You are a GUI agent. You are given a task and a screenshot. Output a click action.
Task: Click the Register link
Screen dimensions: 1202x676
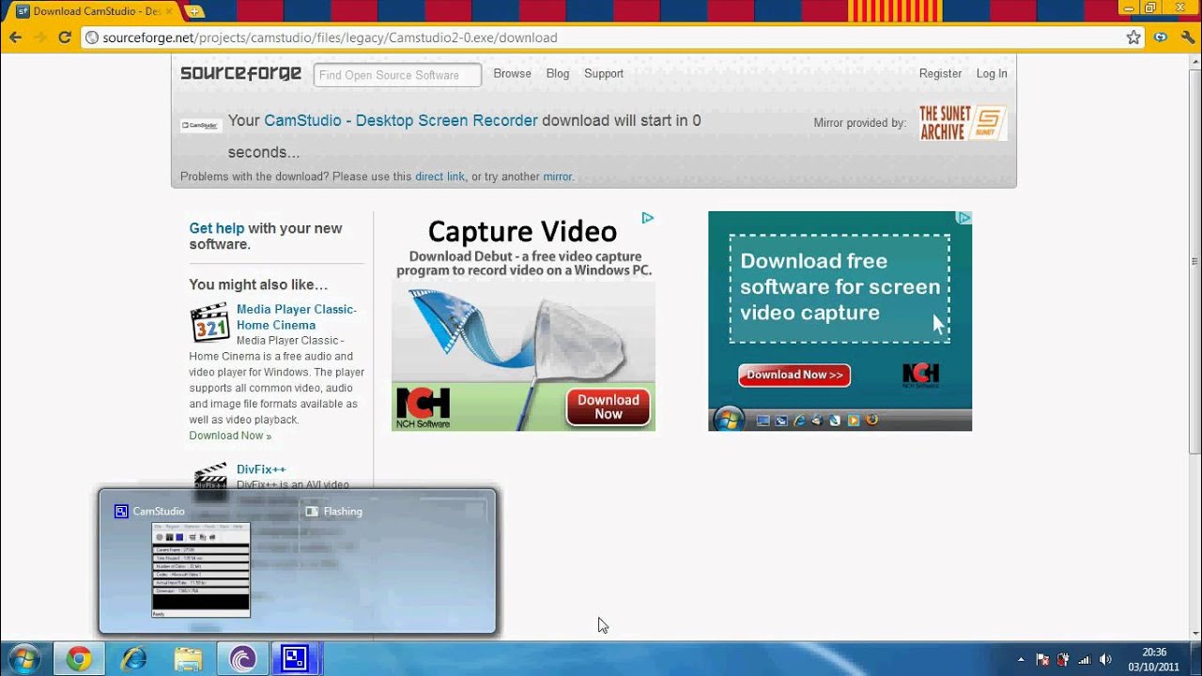click(940, 73)
